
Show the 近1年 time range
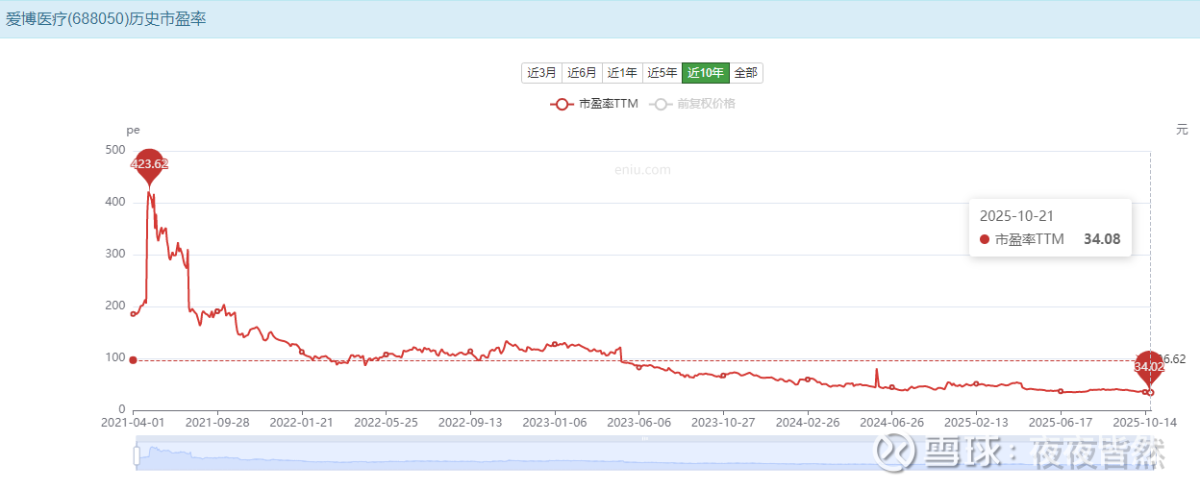pos(622,73)
